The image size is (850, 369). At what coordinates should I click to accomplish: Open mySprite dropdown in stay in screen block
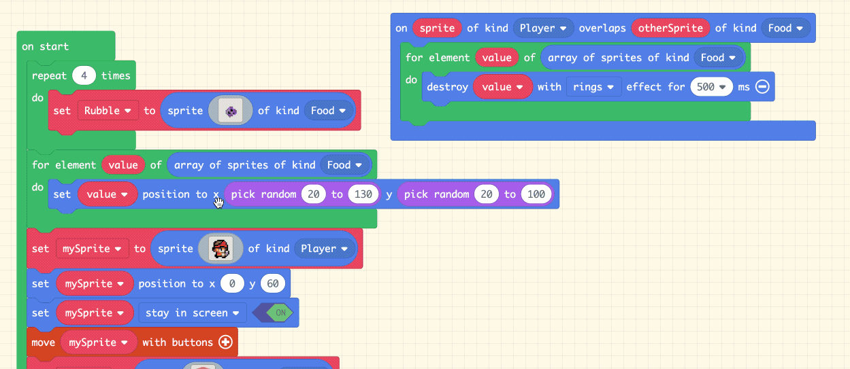[95, 313]
